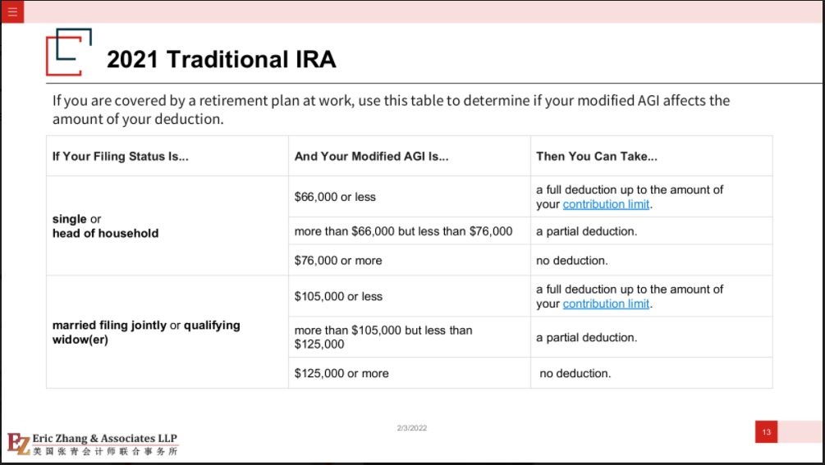Click the 2/3/2022 date footer
This screenshot has width=825, height=465.
click(x=412, y=428)
